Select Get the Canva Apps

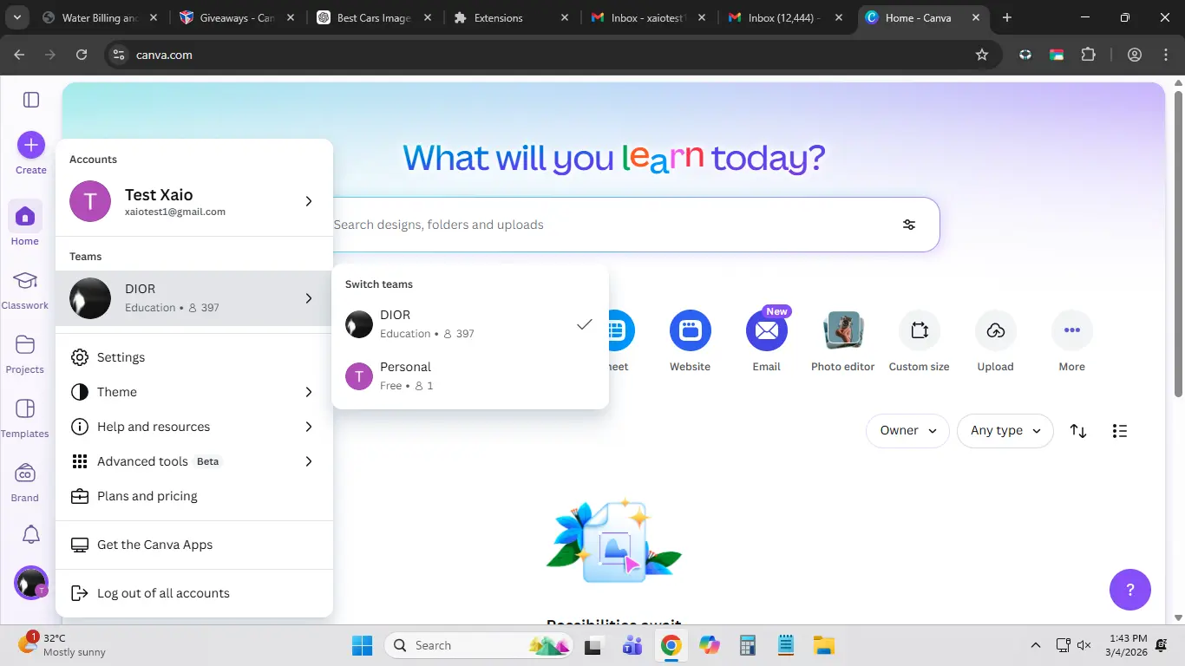[x=194, y=545]
